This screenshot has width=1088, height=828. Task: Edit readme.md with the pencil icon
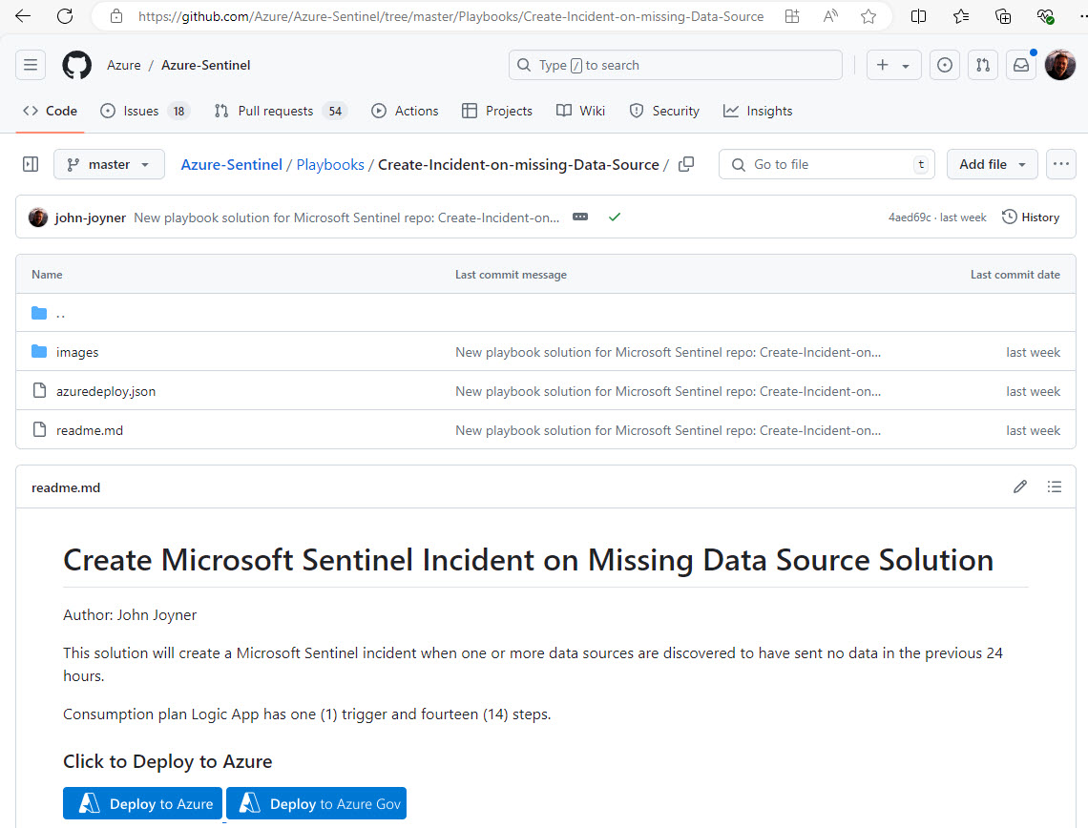pos(1020,486)
